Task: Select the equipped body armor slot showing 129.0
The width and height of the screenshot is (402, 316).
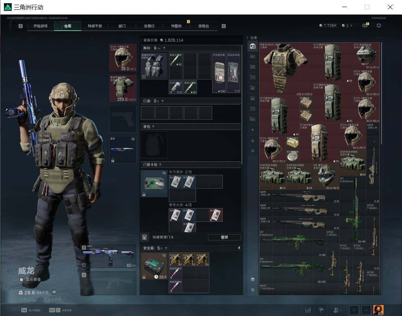Action: click(x=123, y=88)
